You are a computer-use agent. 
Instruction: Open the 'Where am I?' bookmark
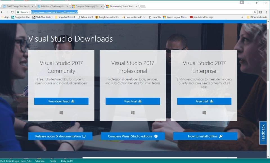pos(85,17)
